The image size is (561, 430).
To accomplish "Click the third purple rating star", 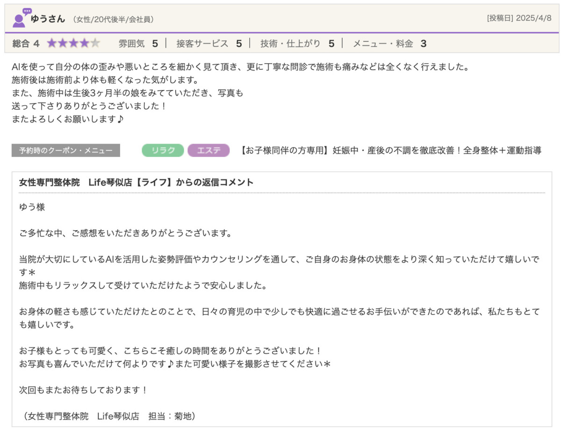I will click(x=73, y=44).
